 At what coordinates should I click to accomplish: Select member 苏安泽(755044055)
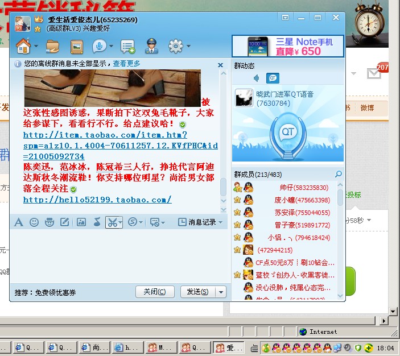coord(284,213)
